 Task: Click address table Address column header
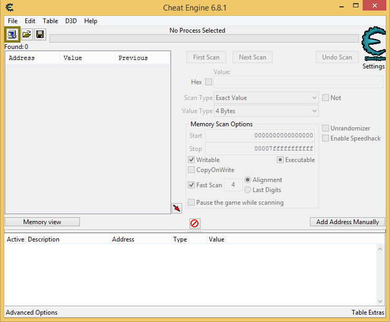[x=141, y=239]
